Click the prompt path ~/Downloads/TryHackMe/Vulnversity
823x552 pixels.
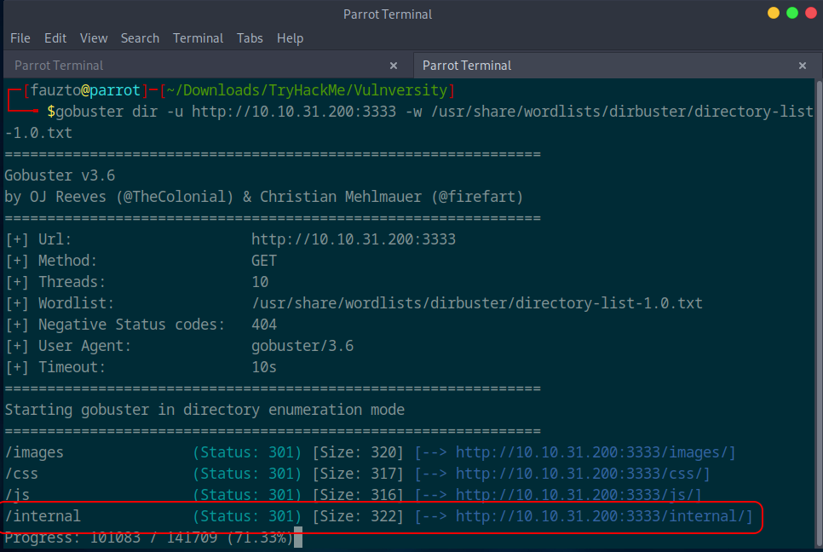(x=307, y=90)
